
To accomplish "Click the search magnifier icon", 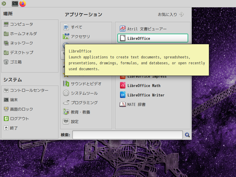I will (187, 135).
